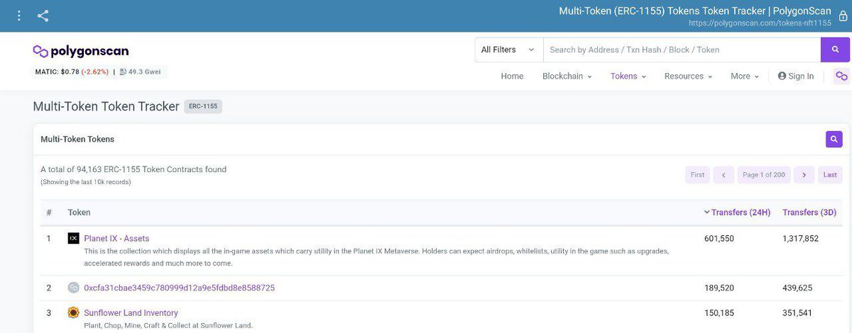This screenshot has height=333, width=852.
Task: Click the total 94,163 contracts found text
Action: [x=133, y=169]
